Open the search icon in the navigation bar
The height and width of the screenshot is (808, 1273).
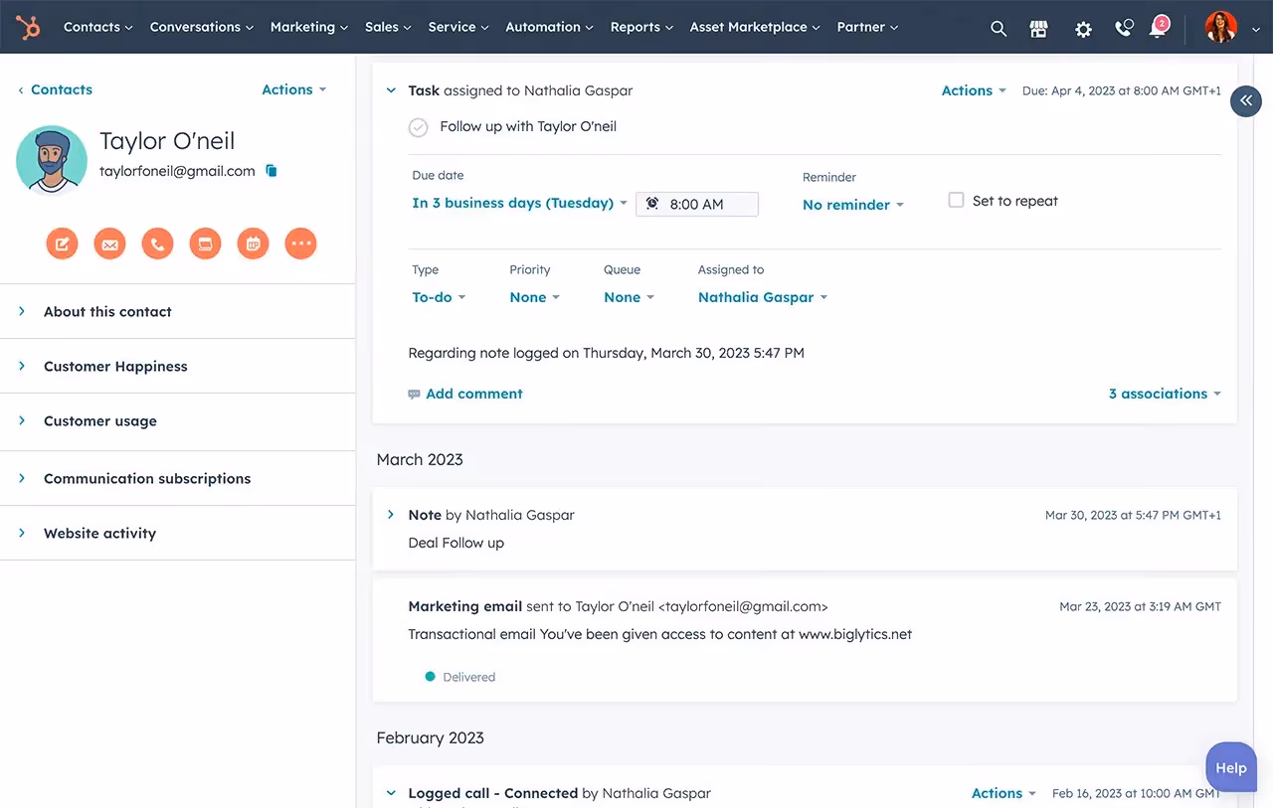pyautogui.click(x=998, y=28)
